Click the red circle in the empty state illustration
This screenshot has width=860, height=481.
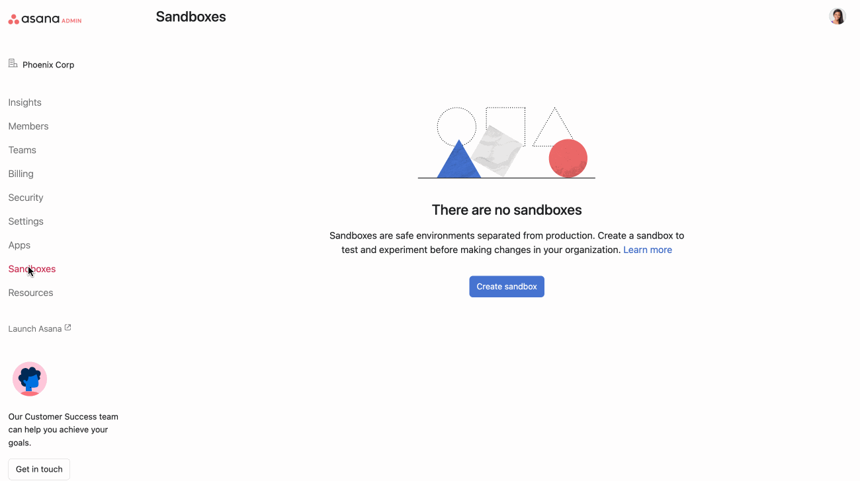(x=567, y=159)
